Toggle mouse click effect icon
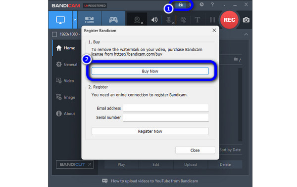This screenshot has height=187, width=297. (x=183, y=20)
